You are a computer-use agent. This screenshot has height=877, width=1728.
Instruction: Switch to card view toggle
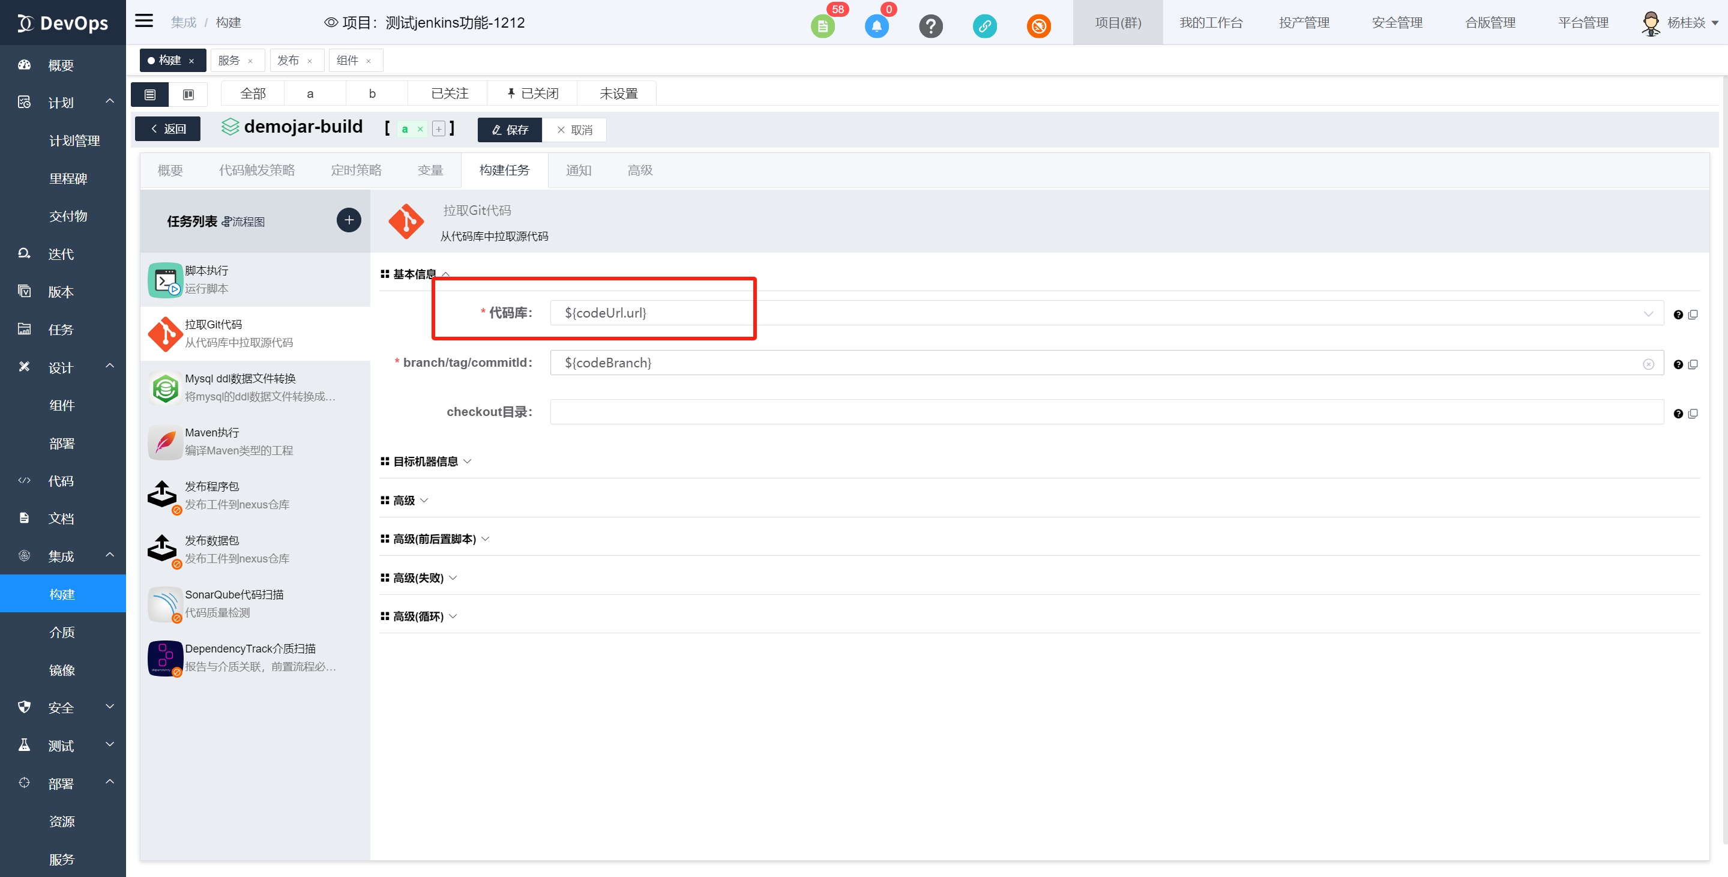pyautogui.click(x=188, y=95)
